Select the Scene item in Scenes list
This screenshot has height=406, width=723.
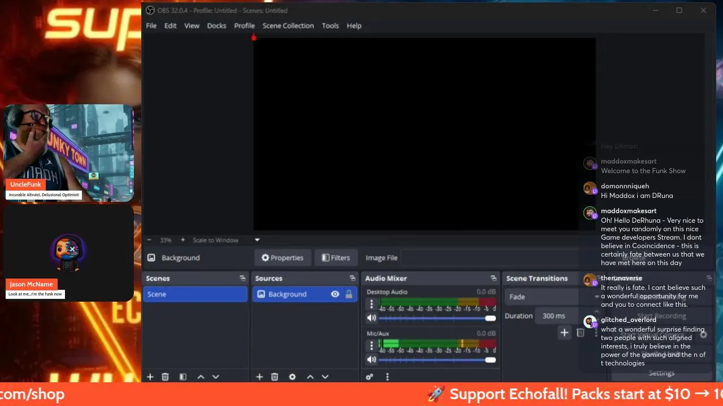click(195, 294)
